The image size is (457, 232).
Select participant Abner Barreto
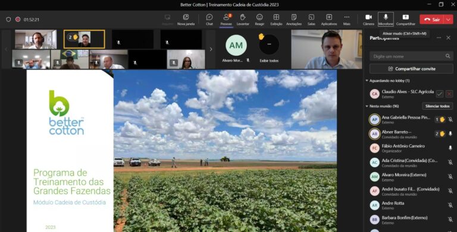point(411,134)
